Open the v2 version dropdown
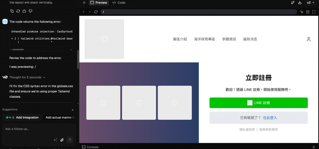 (x=310, y=2)
